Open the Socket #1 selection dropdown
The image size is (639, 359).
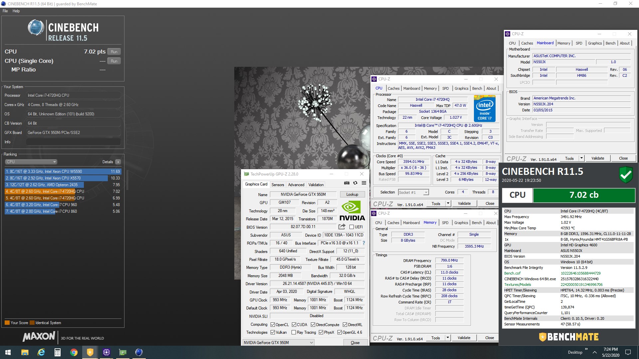pos(413,192)
